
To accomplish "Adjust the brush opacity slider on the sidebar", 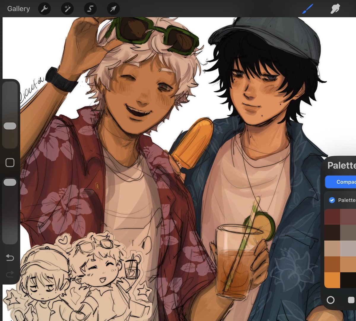I will (10, 182).
